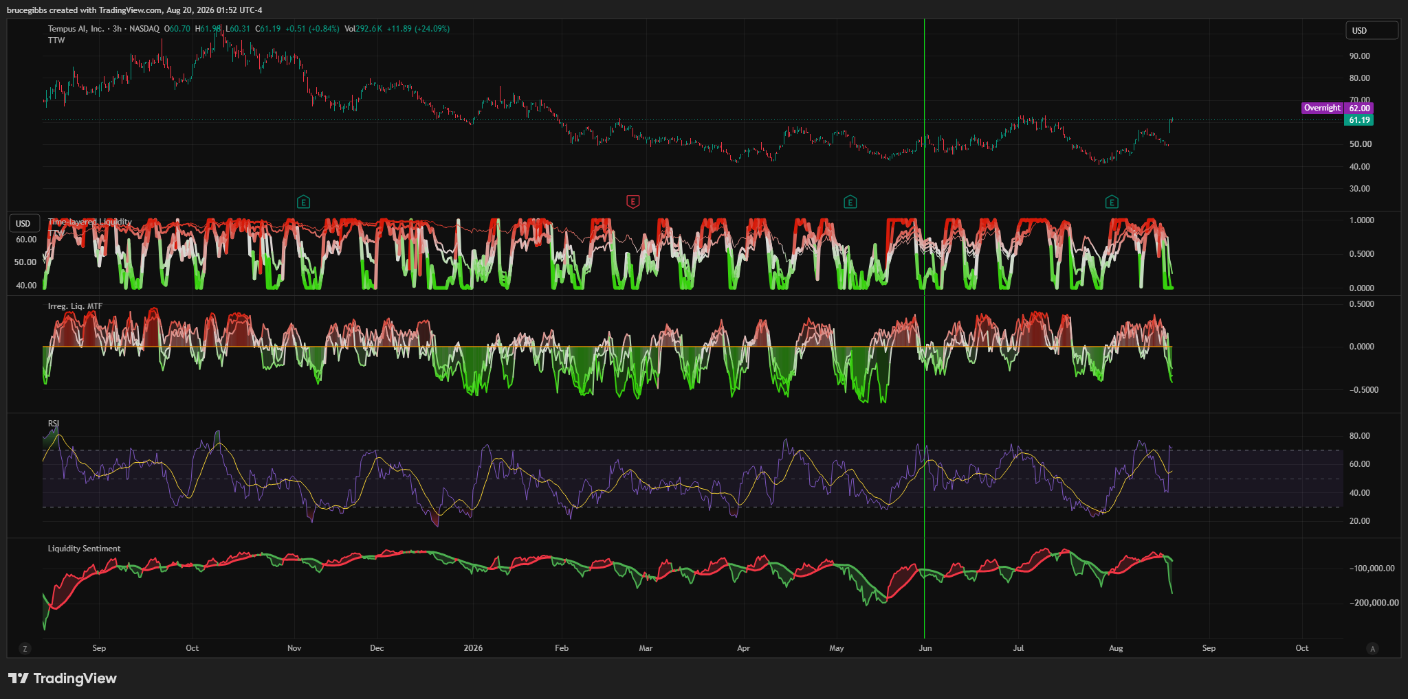Click the TradingView logo
The height and width of the screenshot is (699, 1408).
63,678
